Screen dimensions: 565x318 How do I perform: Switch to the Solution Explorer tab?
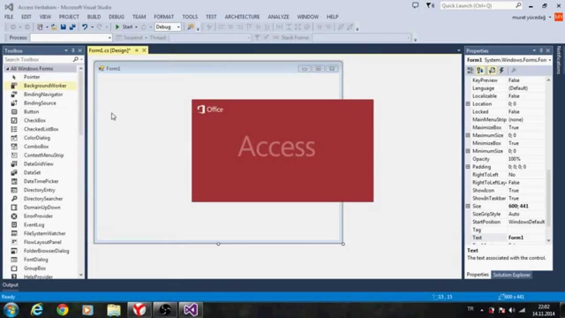pos(512,275)
